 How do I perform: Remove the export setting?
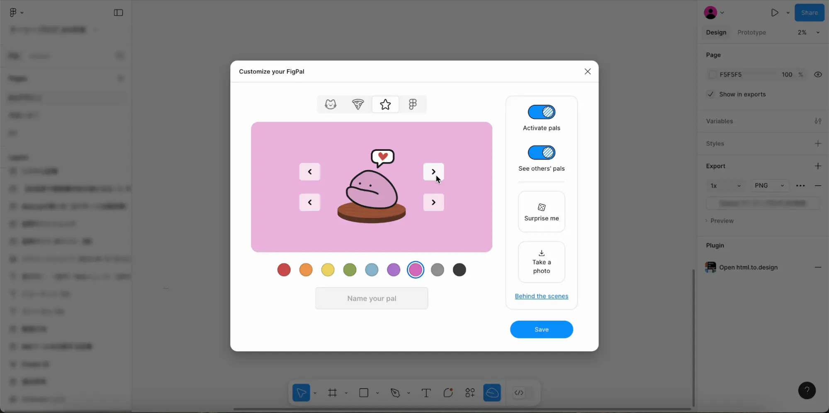818,186
